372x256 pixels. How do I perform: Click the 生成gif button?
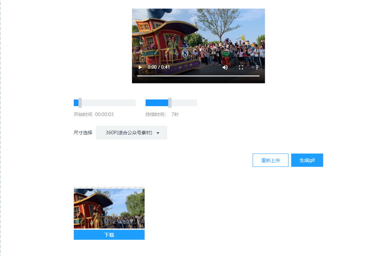[x=307, y=160]
